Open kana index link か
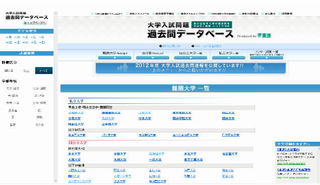This screenshot has height=185, width=320. (x=17, y=37)
